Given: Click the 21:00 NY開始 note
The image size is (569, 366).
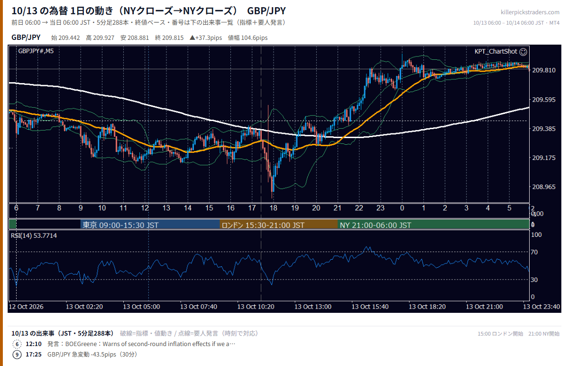Looking at the screenshot, I should click(544, 334).
